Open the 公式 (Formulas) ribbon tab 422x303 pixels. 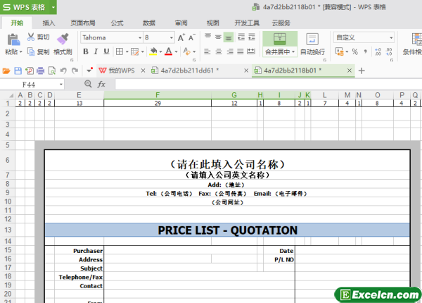(x=117, y=23)
